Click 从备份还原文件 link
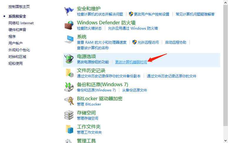 pos(135,90)
